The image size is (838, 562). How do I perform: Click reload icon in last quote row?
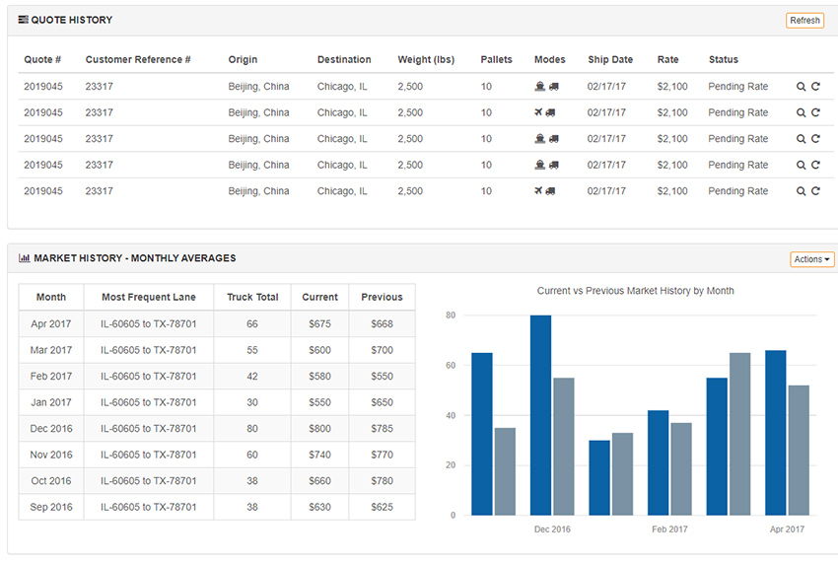(815, 191)
